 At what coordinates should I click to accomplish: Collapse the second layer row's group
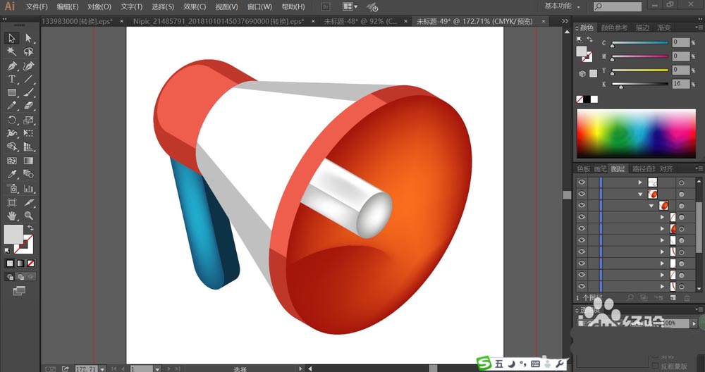(x=640, y=194)
